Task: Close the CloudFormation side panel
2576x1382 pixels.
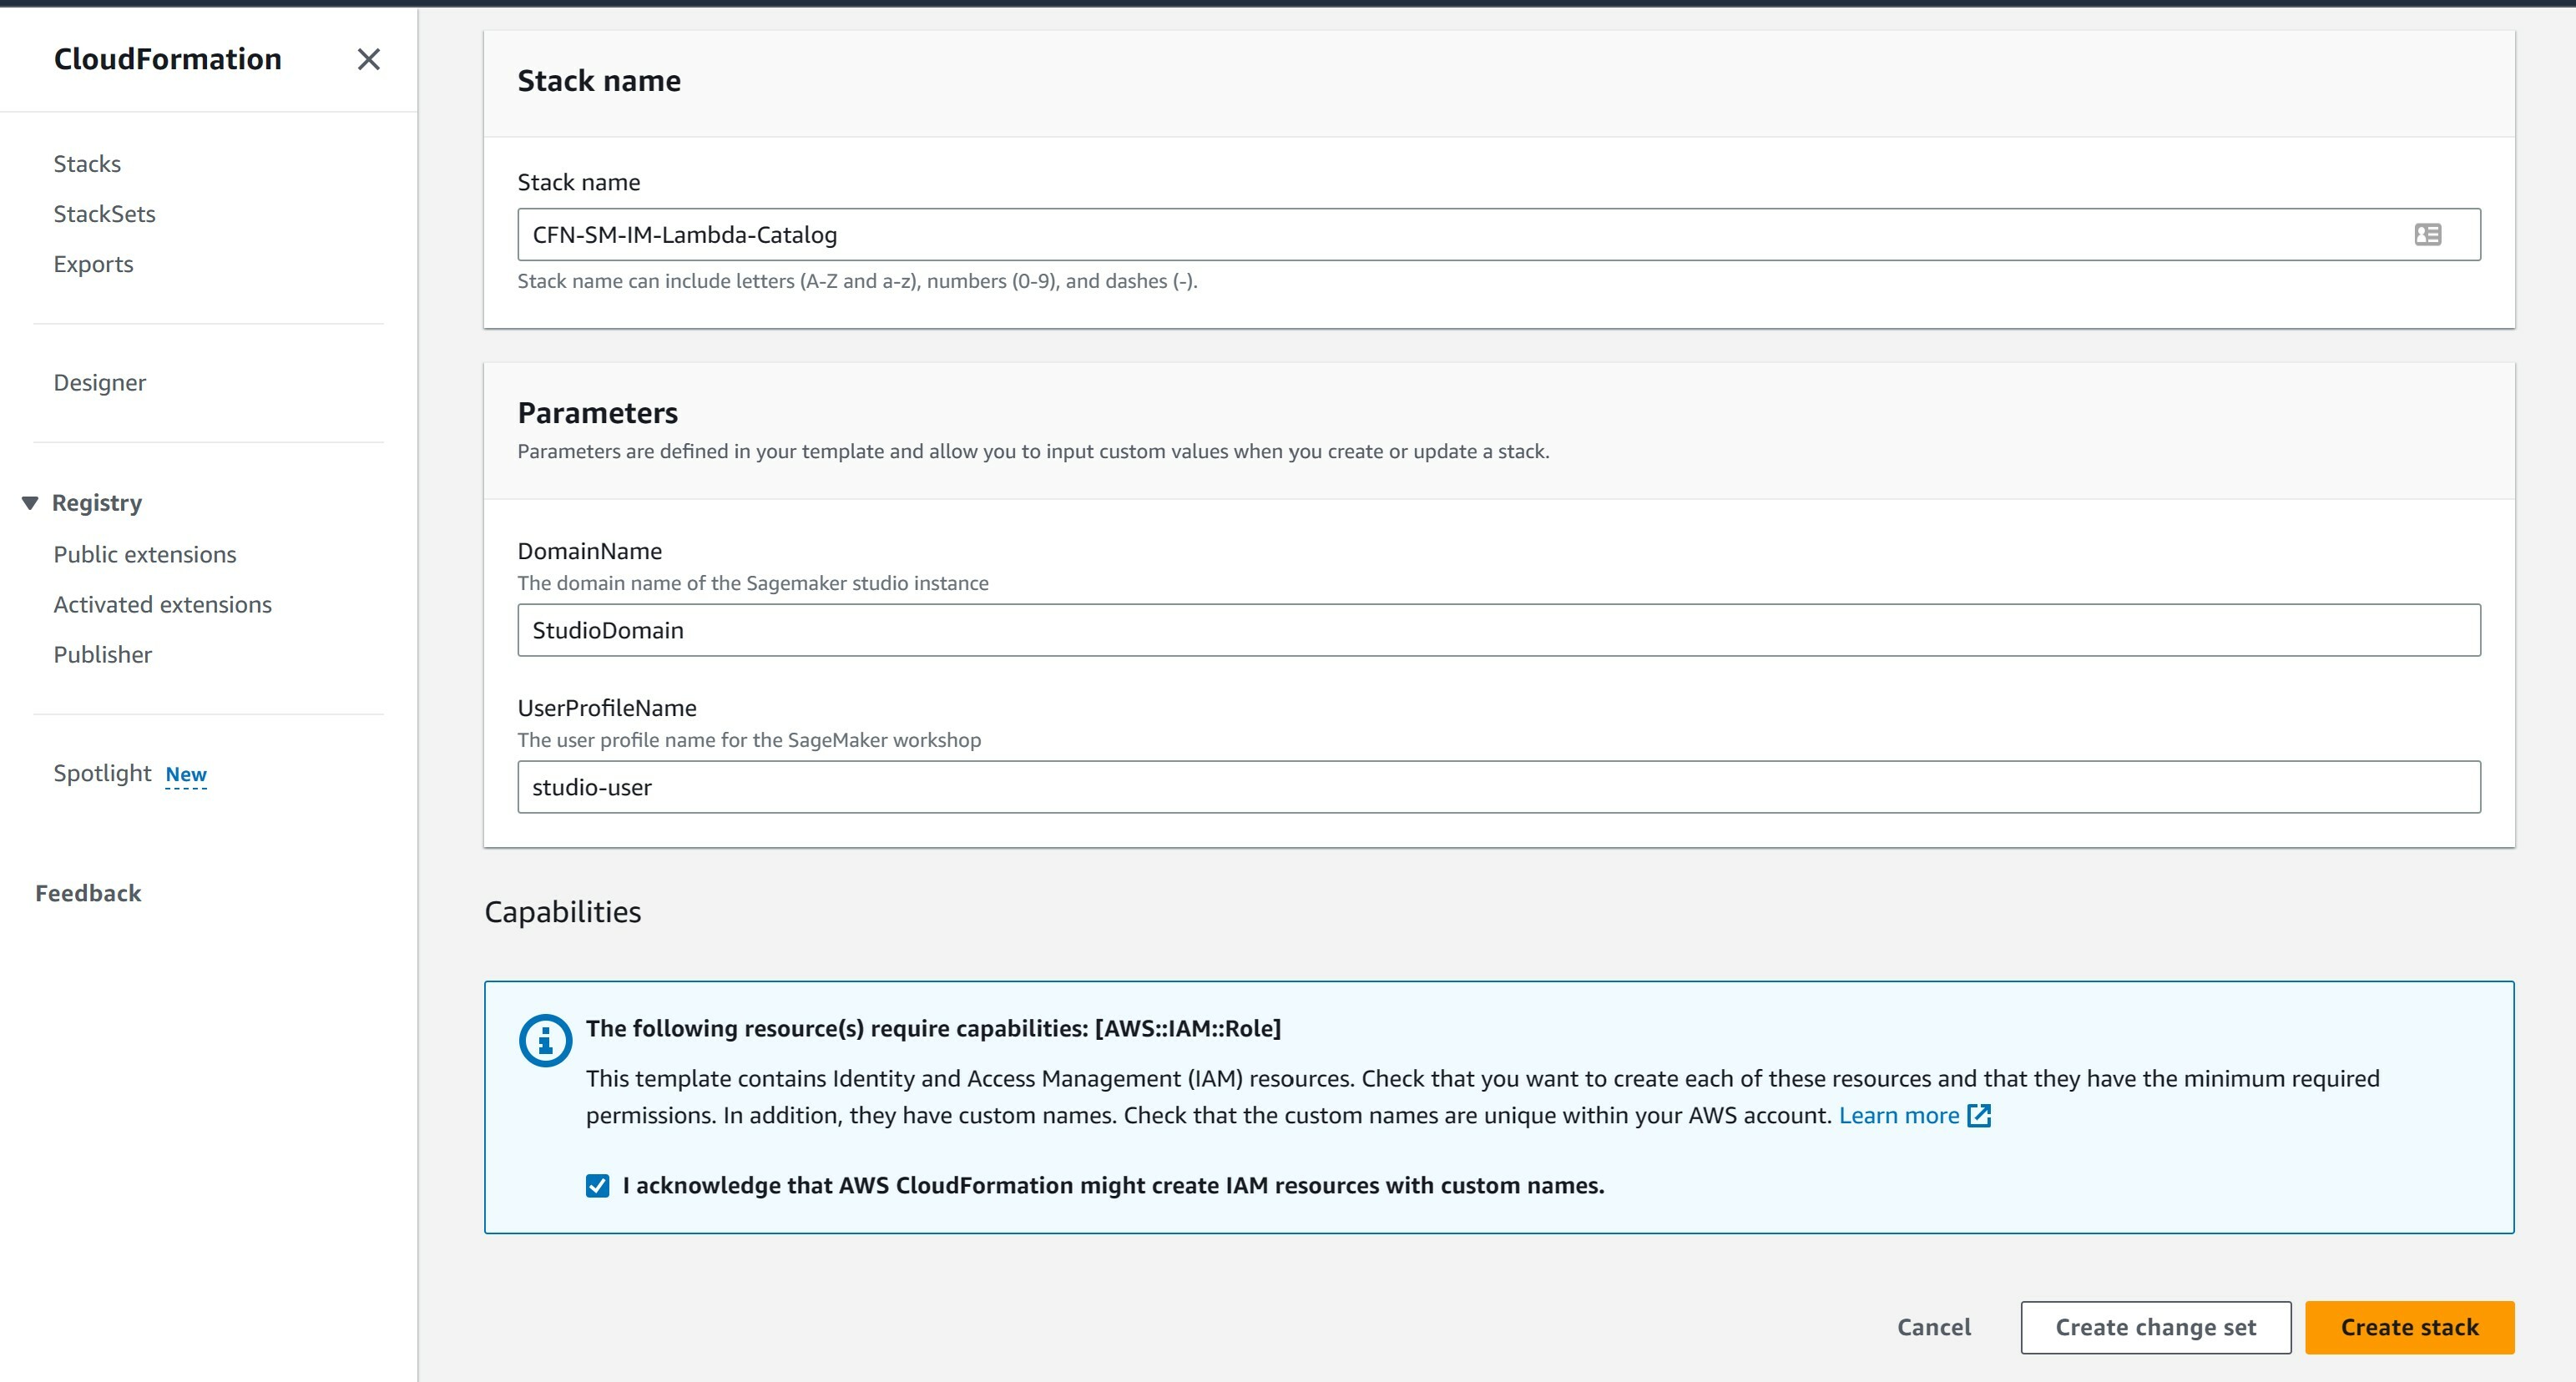Action: [x=368, y=60]
